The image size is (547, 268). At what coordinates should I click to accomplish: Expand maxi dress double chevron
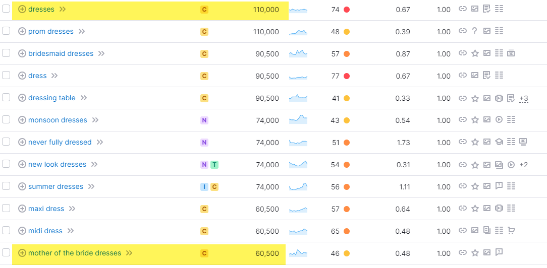(x=72, y=209)
